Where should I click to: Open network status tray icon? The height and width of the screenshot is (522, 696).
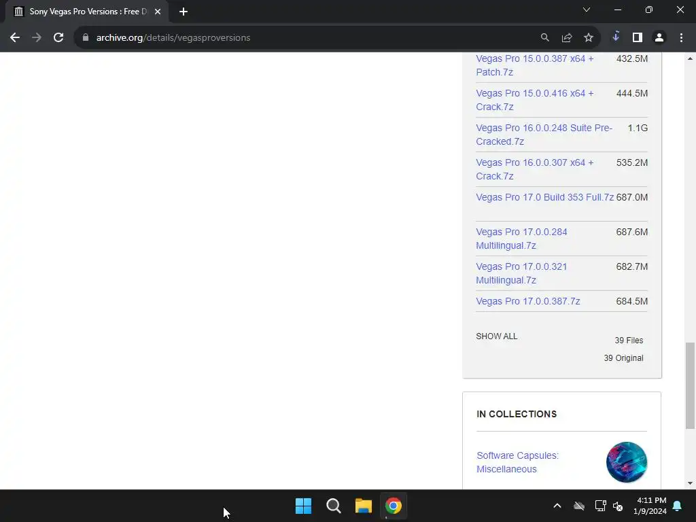click(601, 506)
